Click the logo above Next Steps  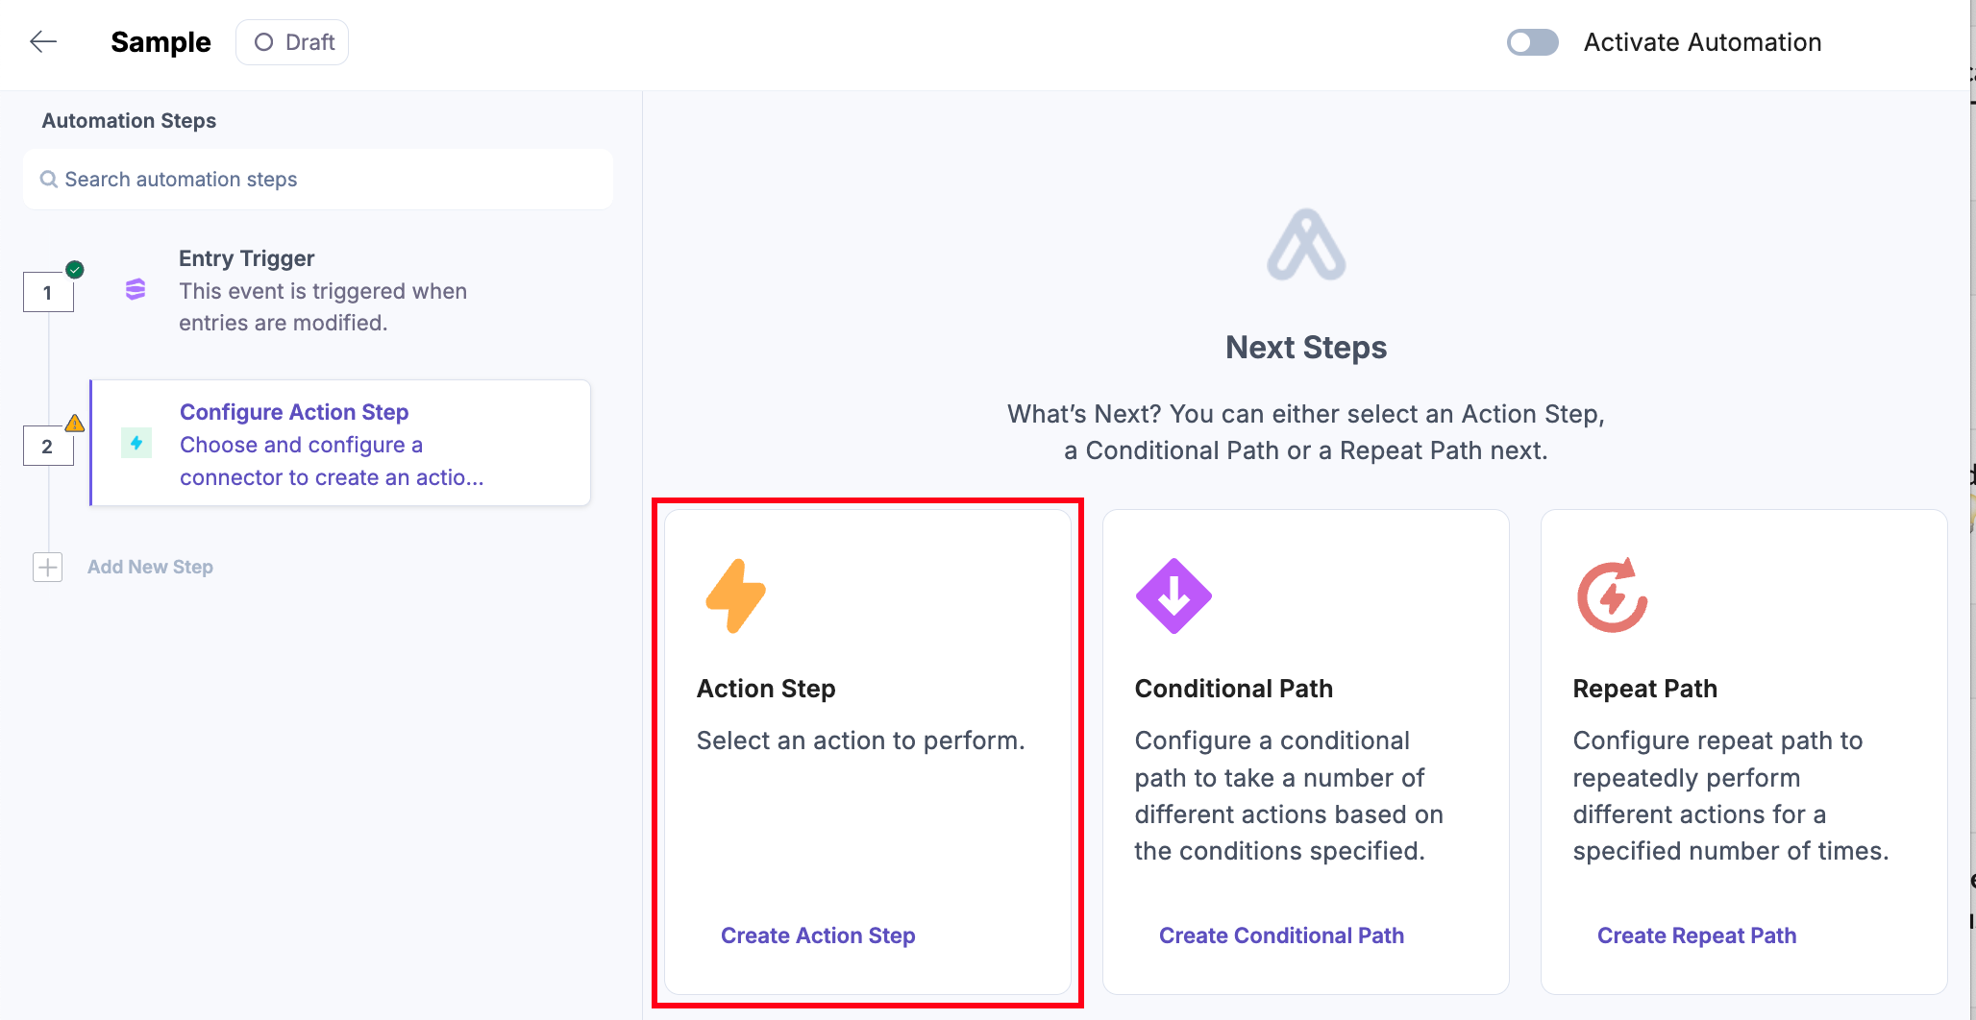1306,246
